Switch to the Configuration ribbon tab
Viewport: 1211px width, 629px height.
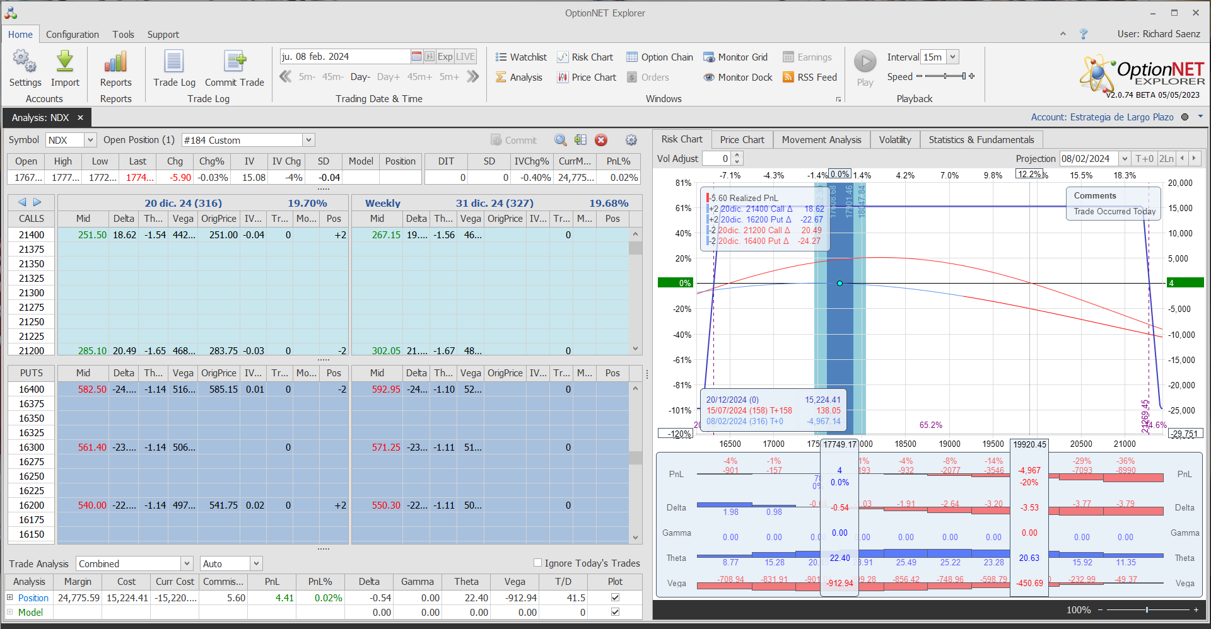[x=73, y=35]
